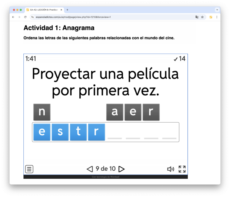Close the EA-A2 LECCIÓN 8 tab
Image resolution: width=230 pixels, height=197 pixels.
pyautogui.click(x=61, y=10)
